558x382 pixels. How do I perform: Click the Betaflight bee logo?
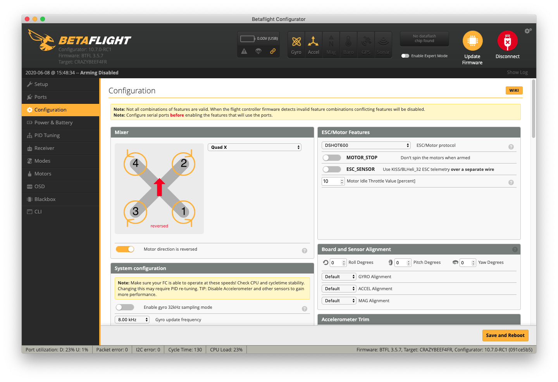(42, 40)
